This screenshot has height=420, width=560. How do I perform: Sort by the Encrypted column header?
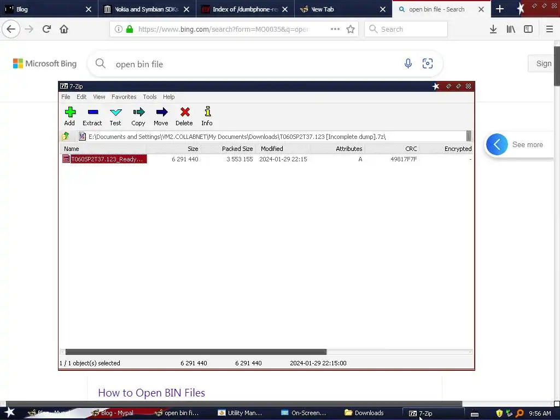click(x=446, y=149)
